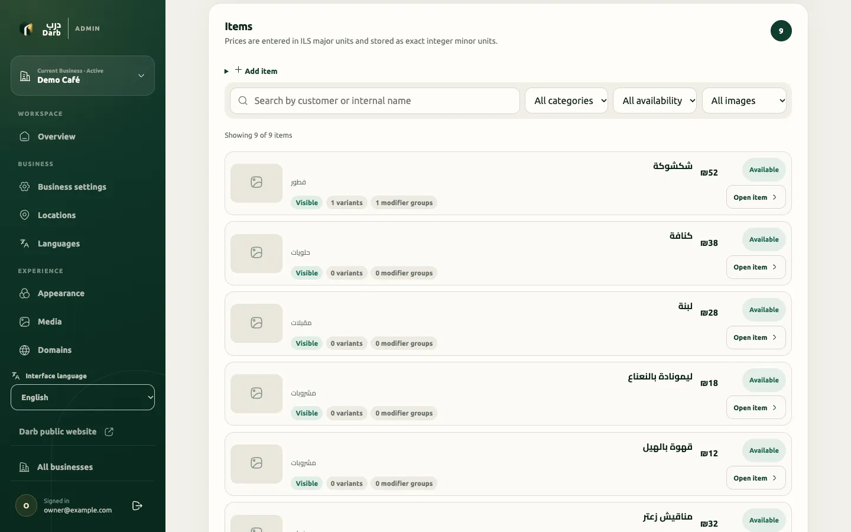Click the search magnifier icon

(x=243, y=100)
